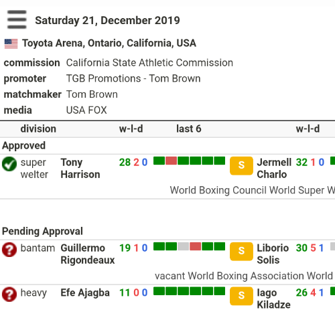Open Tony Harrison's profile
The width and height of the screenshot is (335, 332).
[x=80, y=169]
